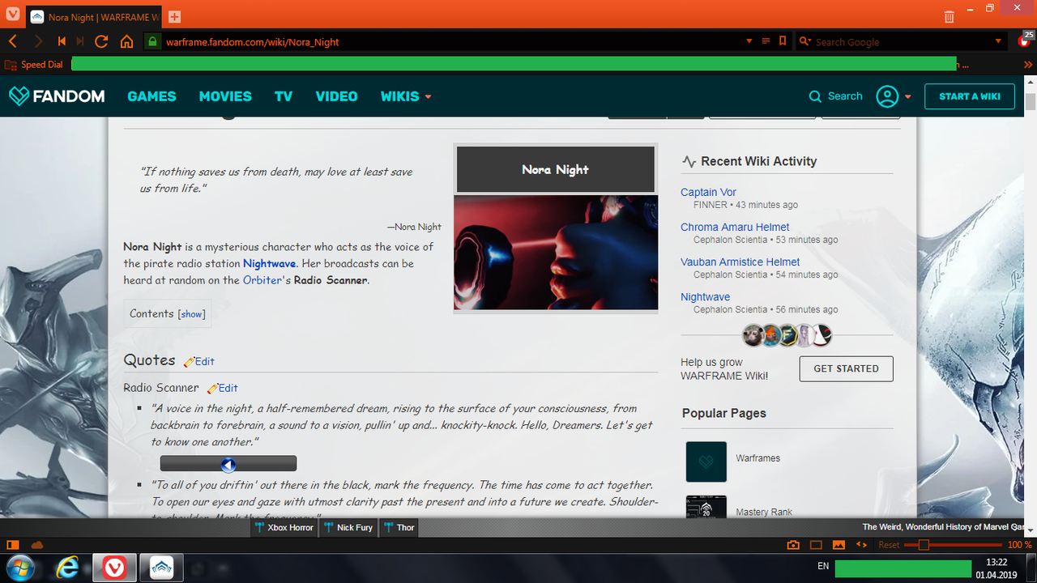1037x583 pixels.
Task: Open the Windows Start menu
Action: point(19,568)
